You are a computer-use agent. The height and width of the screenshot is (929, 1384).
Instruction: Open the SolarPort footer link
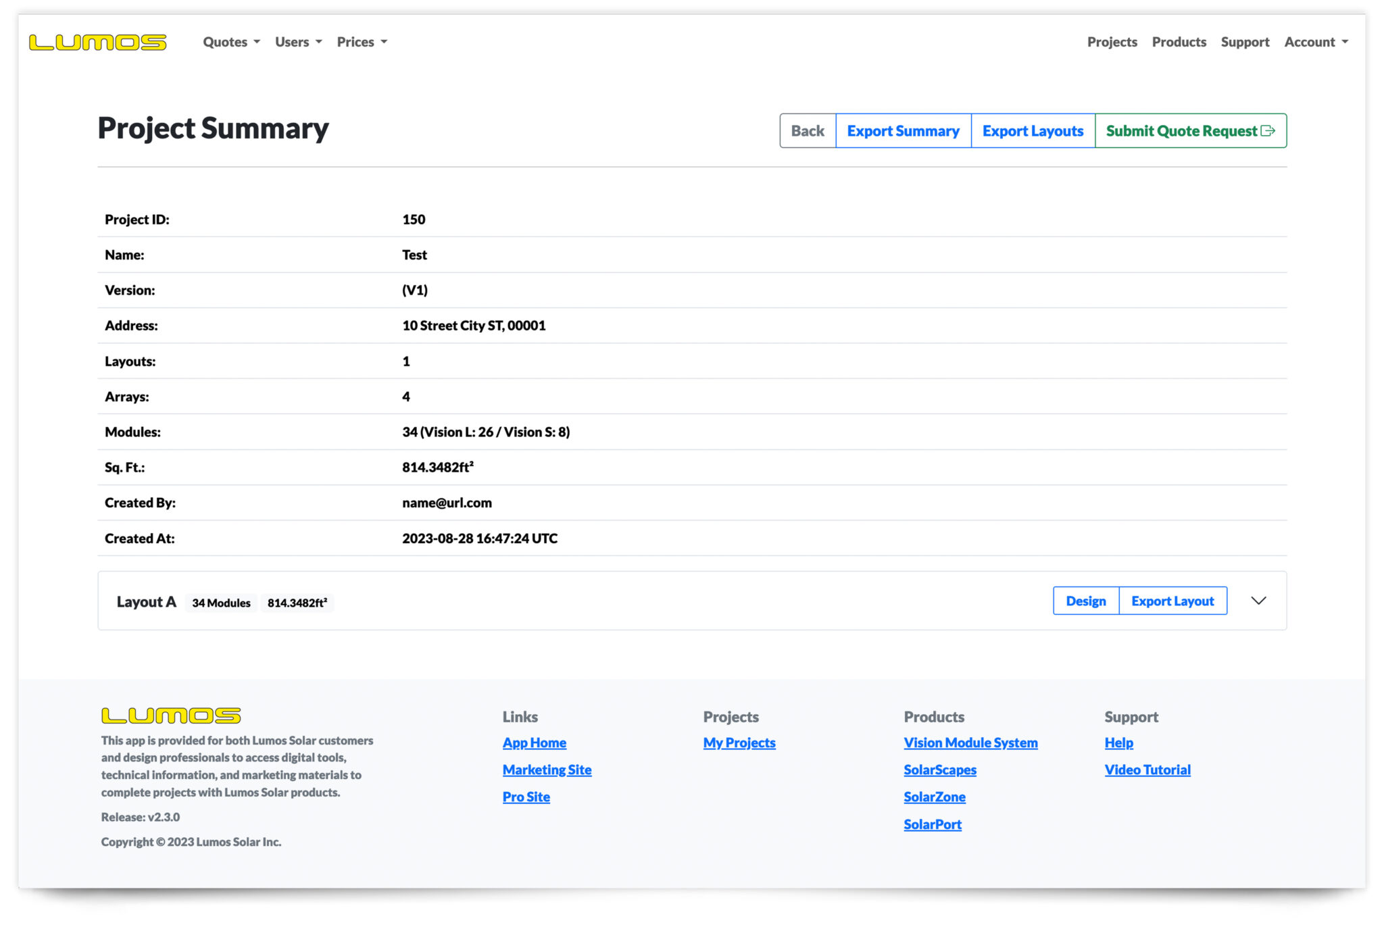pyautogui.click(x=933, y=824)
